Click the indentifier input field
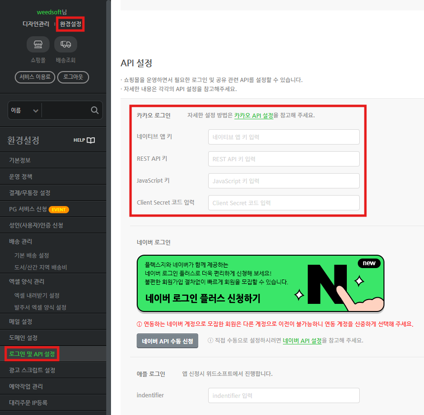 [283, 395]
